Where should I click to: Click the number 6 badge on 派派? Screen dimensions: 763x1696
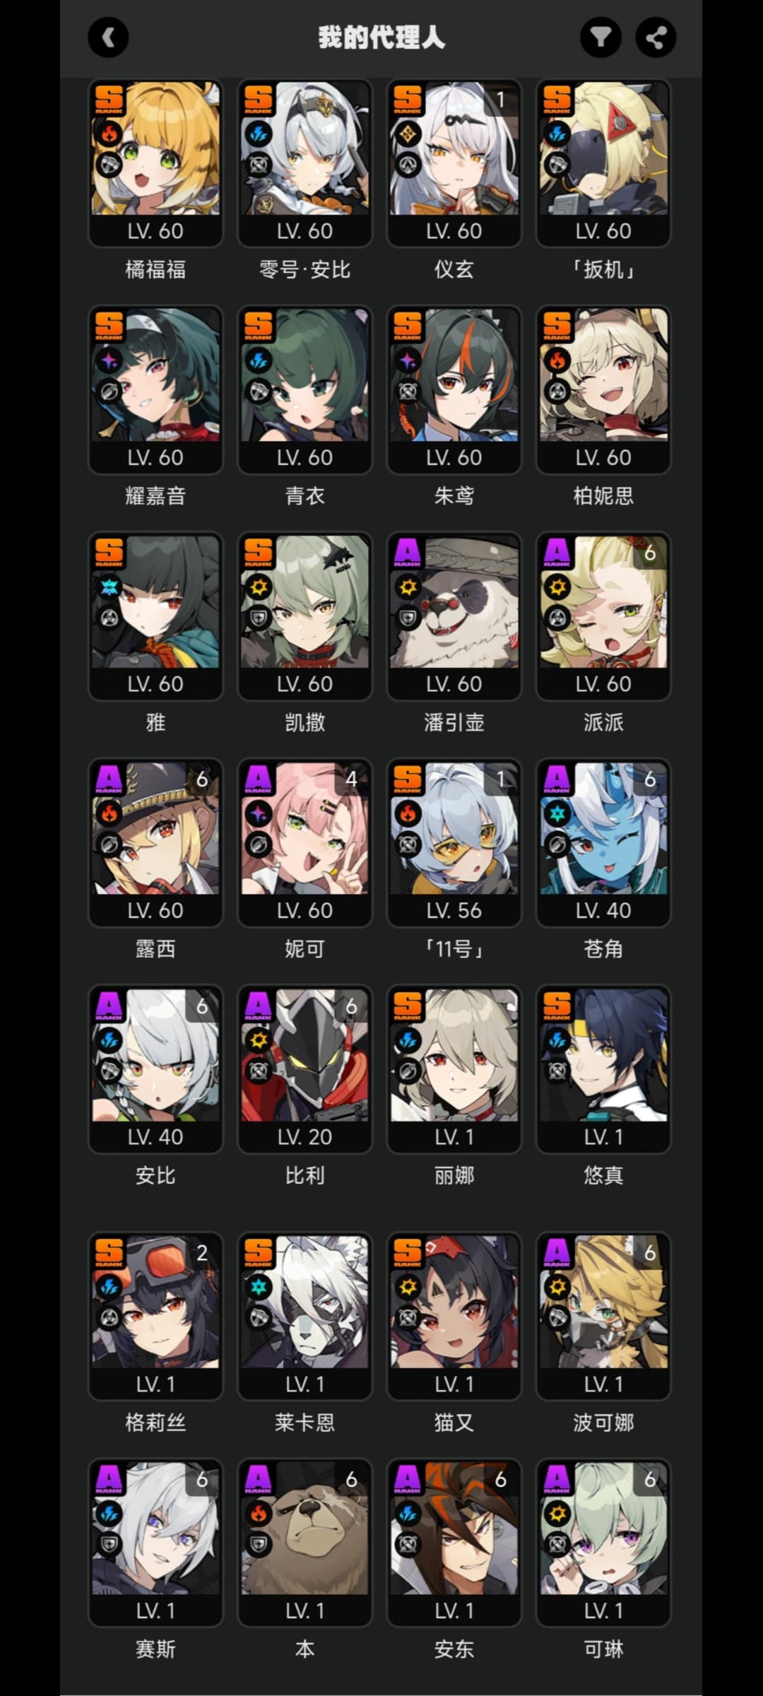coord(650,553)
